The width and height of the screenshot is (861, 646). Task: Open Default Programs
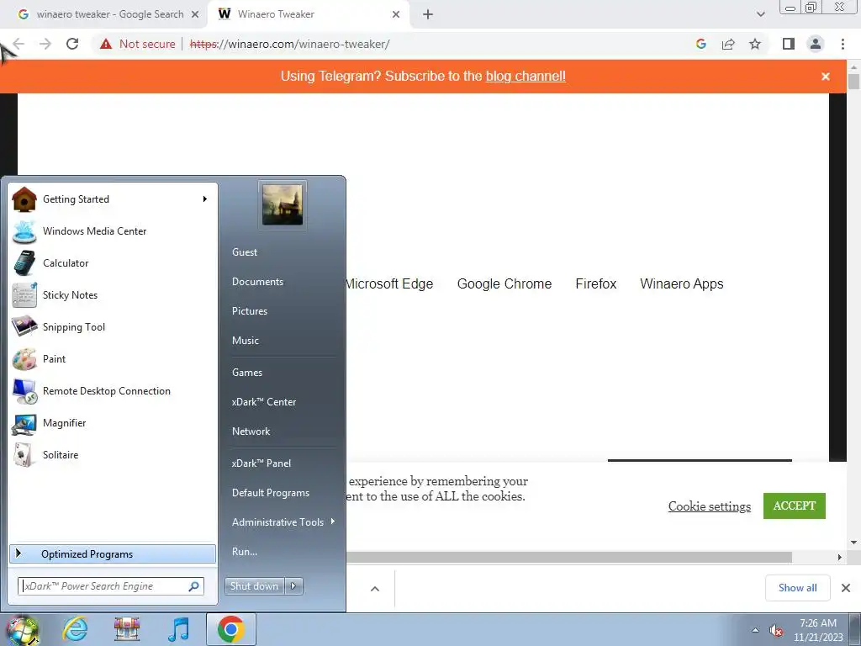271,493
